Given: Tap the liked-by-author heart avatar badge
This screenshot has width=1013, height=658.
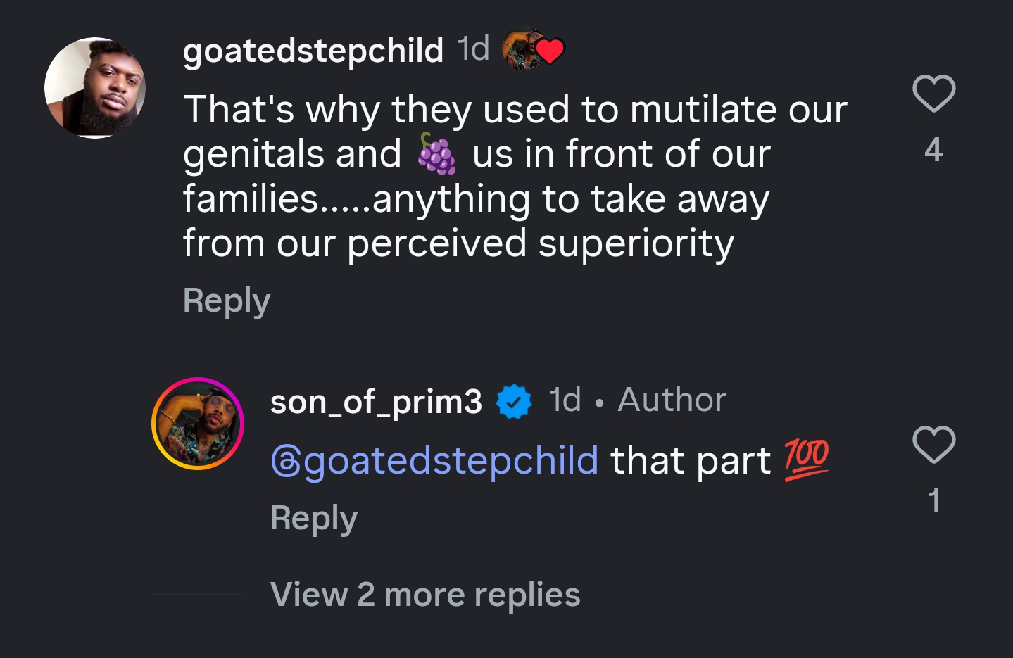Looking at the screenshot, I should coord(533,50).
